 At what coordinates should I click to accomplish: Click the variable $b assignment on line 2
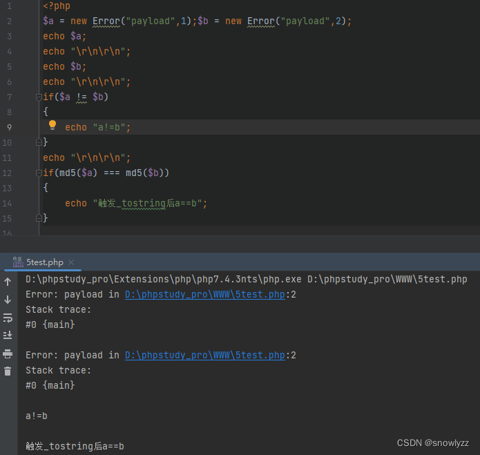click(203, 21)
